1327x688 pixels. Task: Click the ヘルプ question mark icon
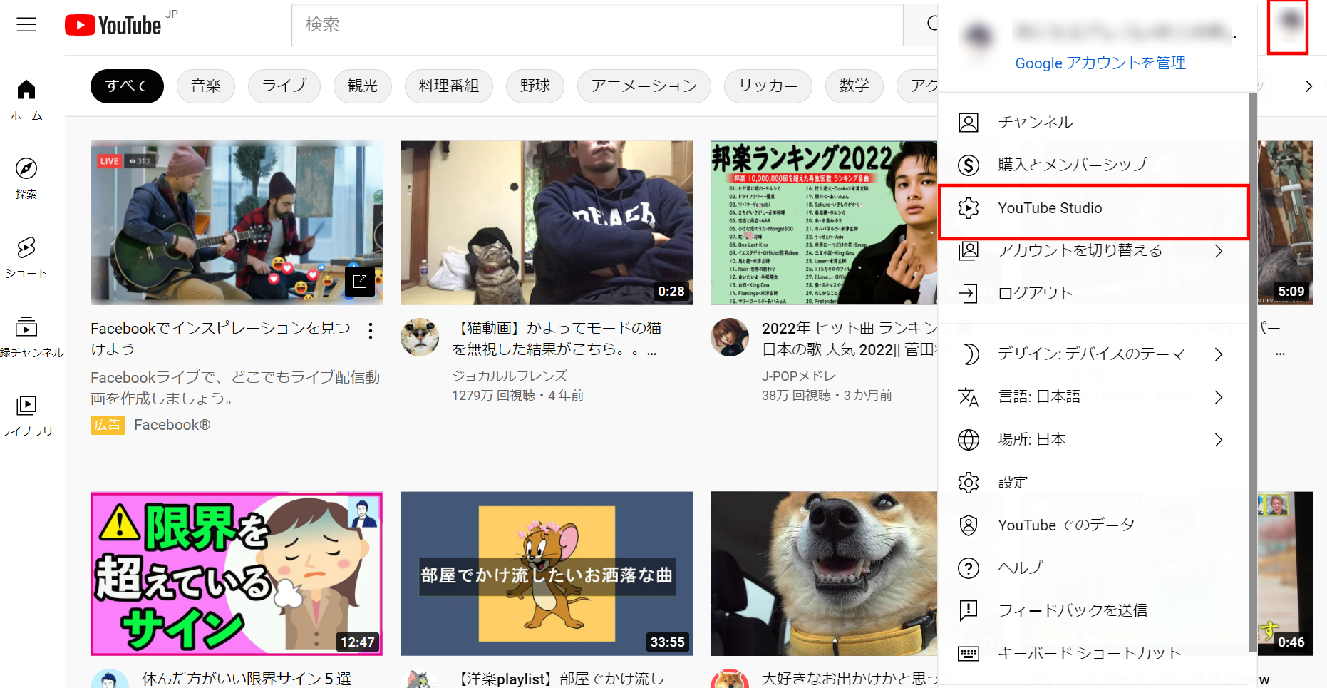(x=969, y=568)
